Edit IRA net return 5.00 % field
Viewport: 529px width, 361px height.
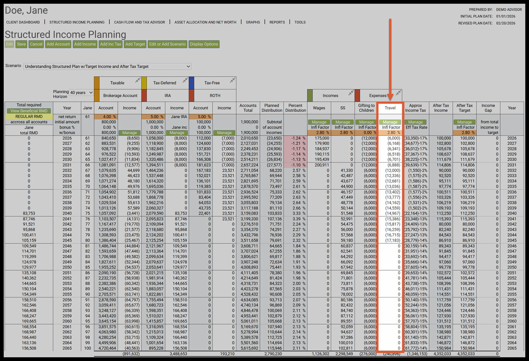[153, 117]
